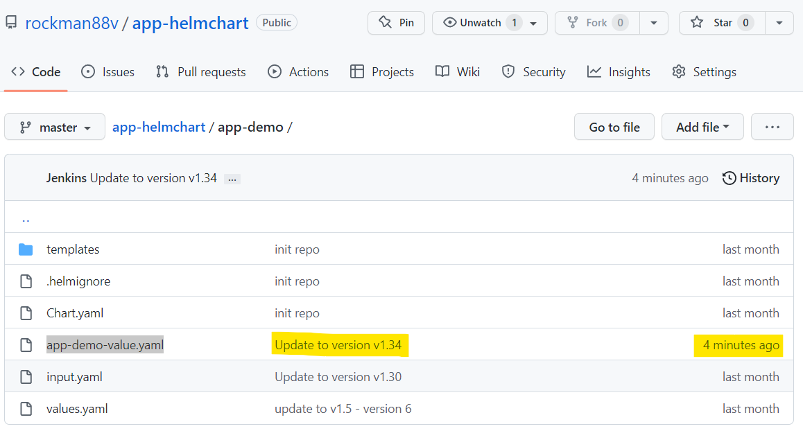Image resolution: width=803 pixels, height=431 pixels.
Task: Click the star icon to star repo
Action: (x=696, y=22)
